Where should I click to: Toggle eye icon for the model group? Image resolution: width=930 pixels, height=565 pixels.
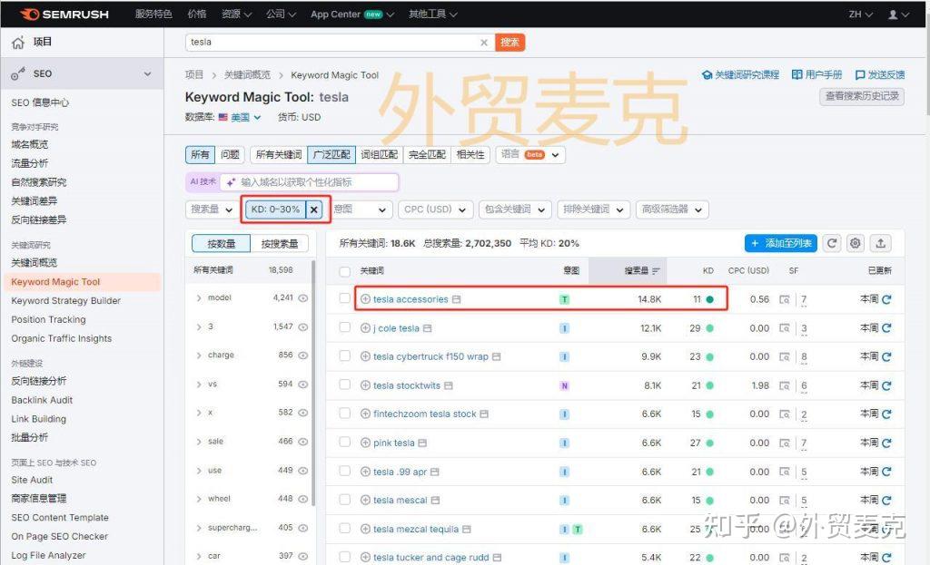303,297
